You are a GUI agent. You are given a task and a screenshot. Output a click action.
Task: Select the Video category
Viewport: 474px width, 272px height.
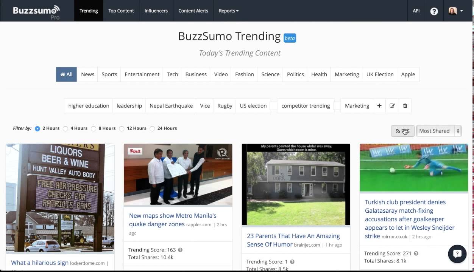(x=221, y=74)
